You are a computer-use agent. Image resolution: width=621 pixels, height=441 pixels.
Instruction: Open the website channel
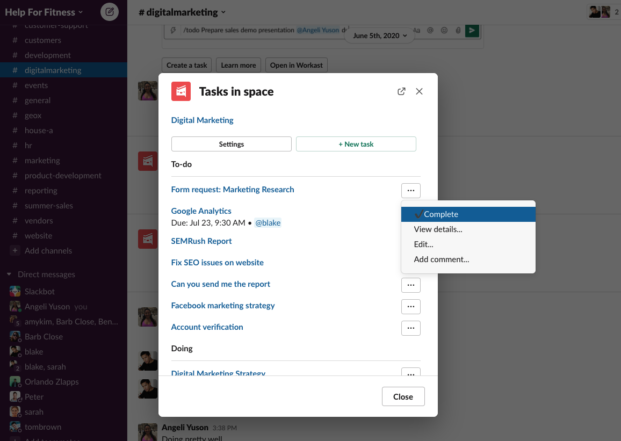pyautogui.click(x=63, y=236)
